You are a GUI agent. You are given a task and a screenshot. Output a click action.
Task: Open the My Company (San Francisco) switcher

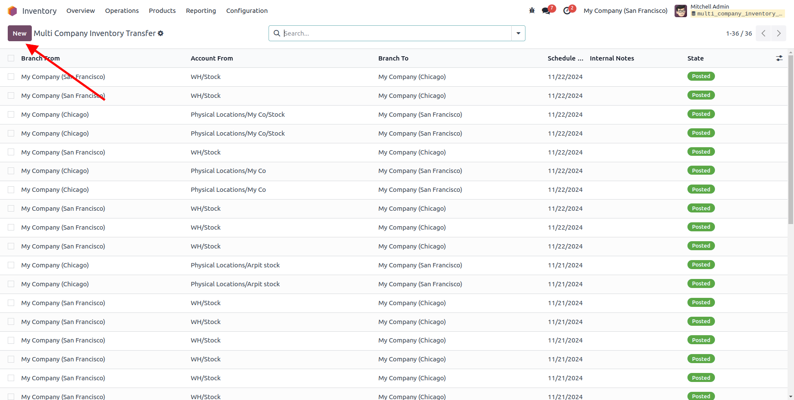(x=625, y=11)
